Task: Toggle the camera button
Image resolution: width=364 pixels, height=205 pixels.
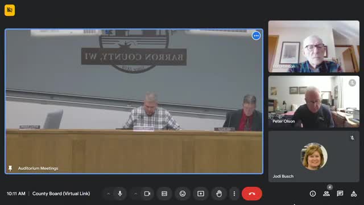Action: coord(147,194)
